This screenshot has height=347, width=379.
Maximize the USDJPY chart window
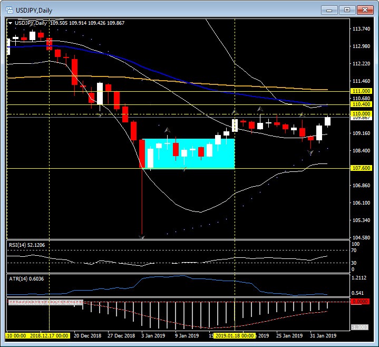point(347,10)
